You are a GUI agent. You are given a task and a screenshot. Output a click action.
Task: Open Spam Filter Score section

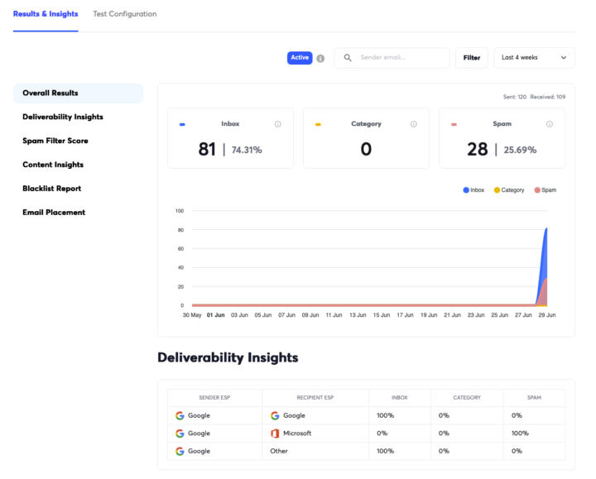[55, 141]
